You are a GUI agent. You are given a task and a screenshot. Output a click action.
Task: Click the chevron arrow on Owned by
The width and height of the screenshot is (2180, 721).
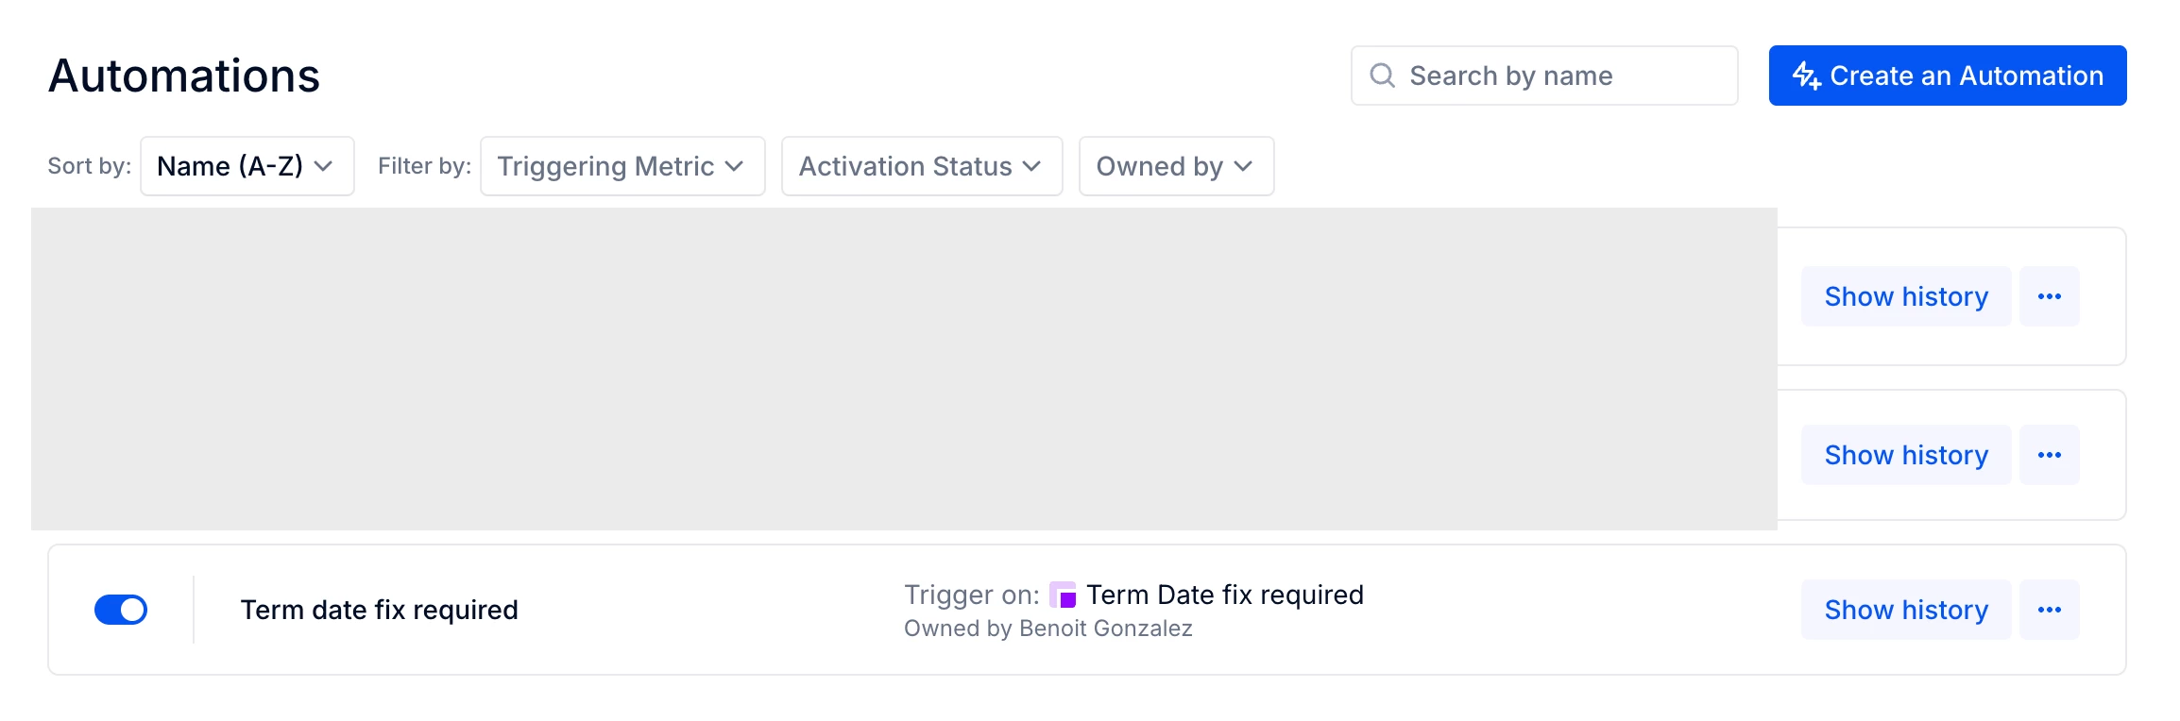pos(1243,167)
